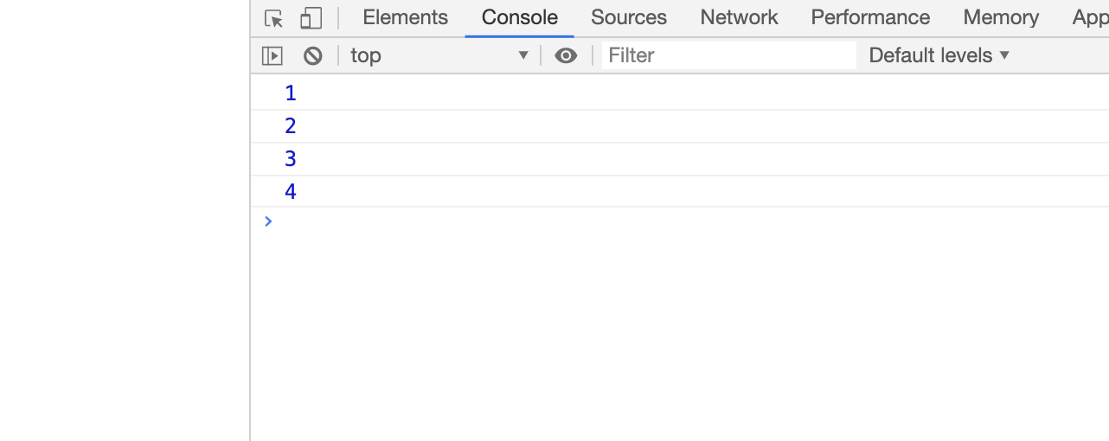This screenshot has height=441, width=1109.
Task: Toggle the device toolbar icon
Action: [x=311, y=18]
